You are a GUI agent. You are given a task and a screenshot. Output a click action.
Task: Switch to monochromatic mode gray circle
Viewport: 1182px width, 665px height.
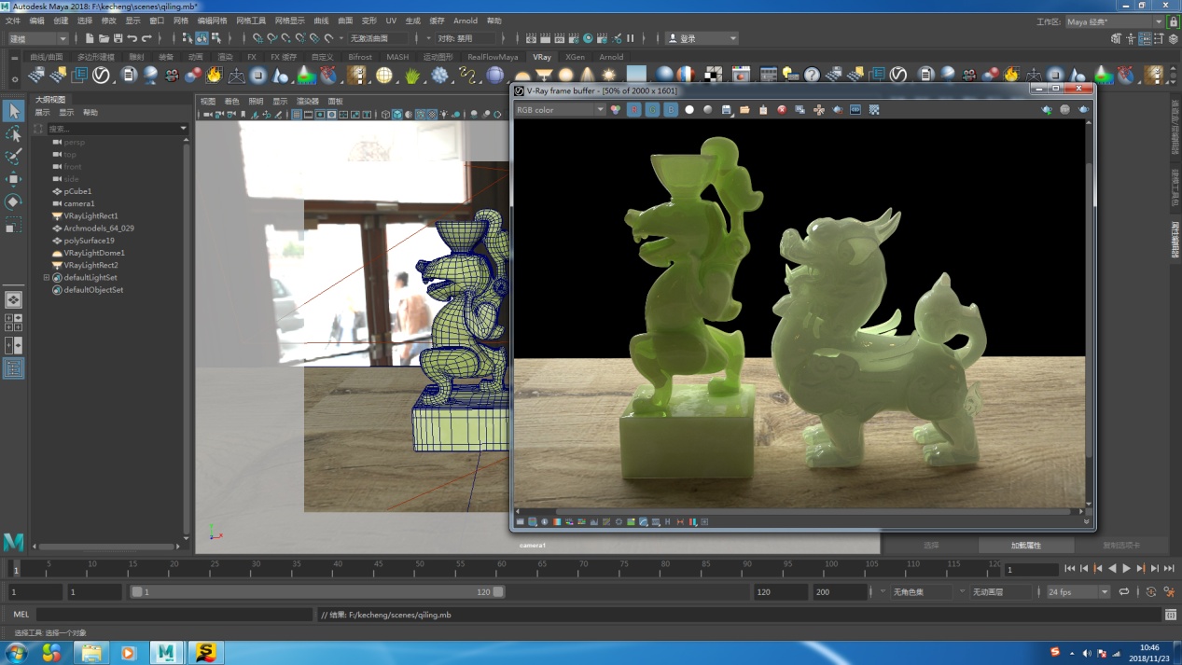pos(708,110)
